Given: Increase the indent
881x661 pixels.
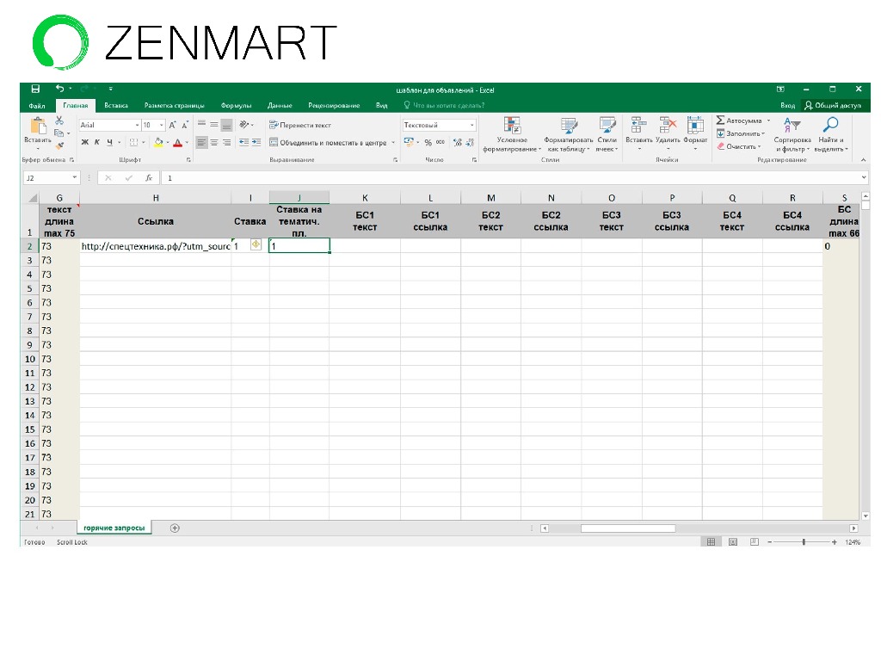Looking at the screenshot, I should [256, 143].
